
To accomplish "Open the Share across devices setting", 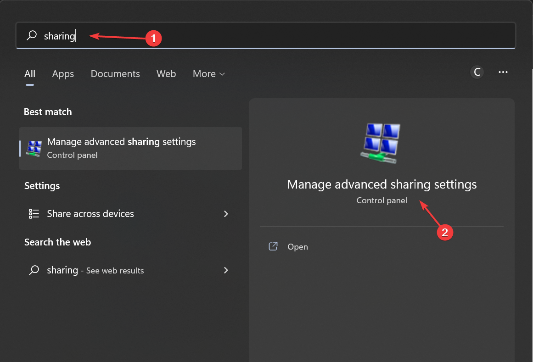I will [x=90, y=214].
